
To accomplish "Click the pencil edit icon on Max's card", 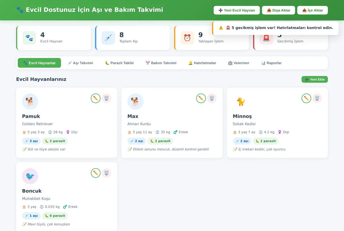I will pos(201,98).
